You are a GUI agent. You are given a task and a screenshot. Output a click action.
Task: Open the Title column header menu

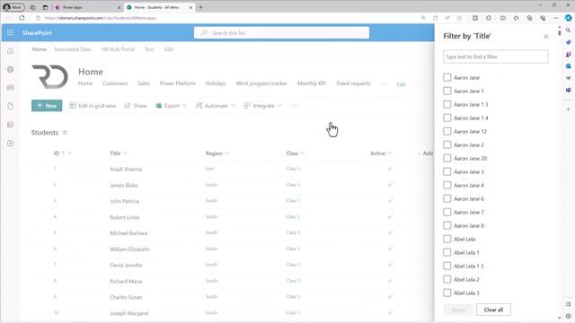click(118, 153)
